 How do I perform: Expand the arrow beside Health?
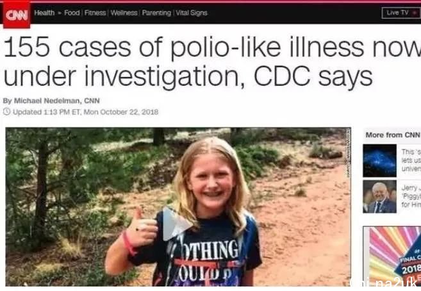point(60,13)
